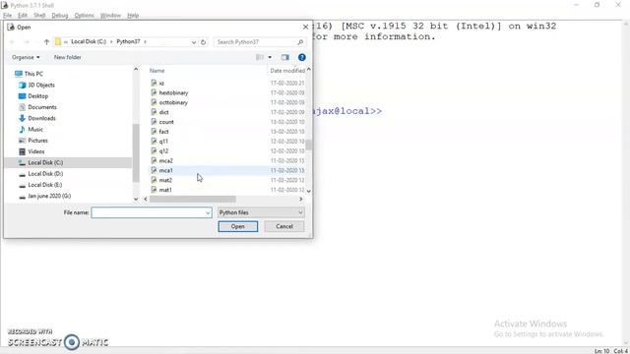Close the Open dialog
Viewport: 630px width, 354px height.
[305, 27]
